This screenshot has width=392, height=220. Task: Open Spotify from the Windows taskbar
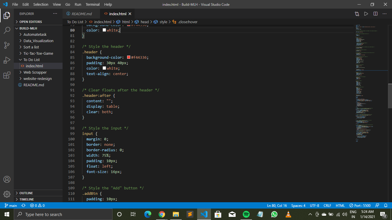tap(246, 214)
